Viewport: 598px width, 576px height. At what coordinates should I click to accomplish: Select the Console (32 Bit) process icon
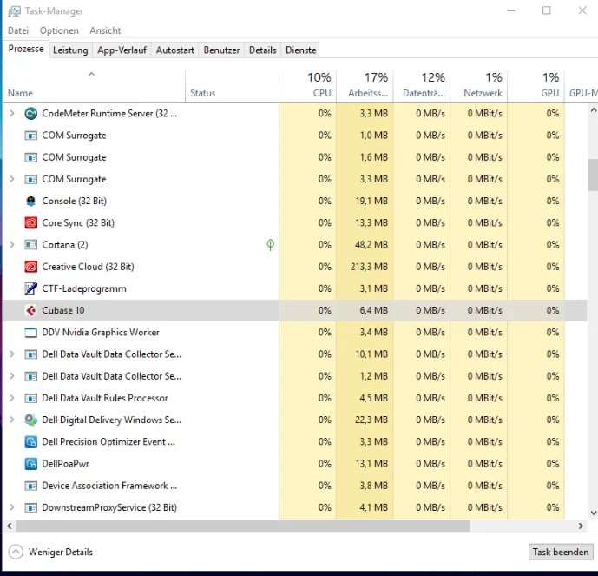[31, 202]
